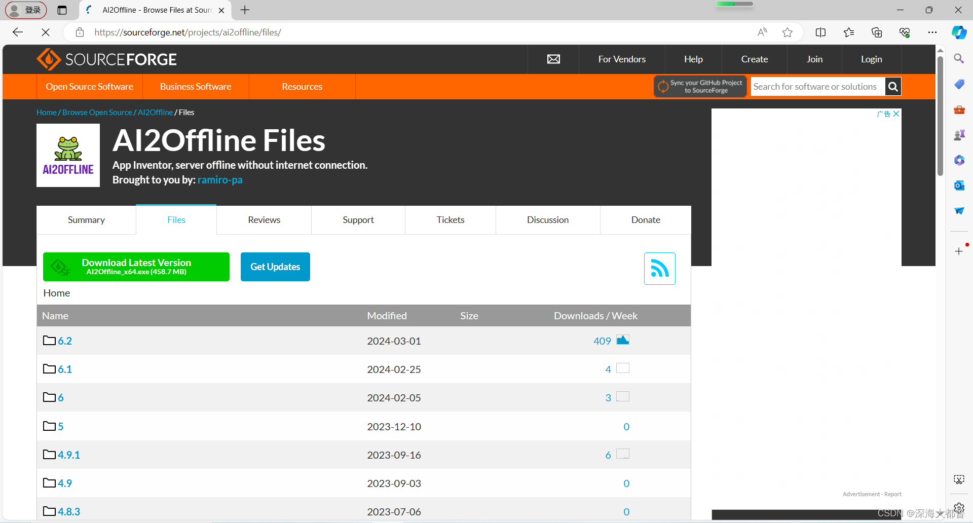Open the Discussion tab
Viewport: 973px width, 523px height.
pos(548,220)
